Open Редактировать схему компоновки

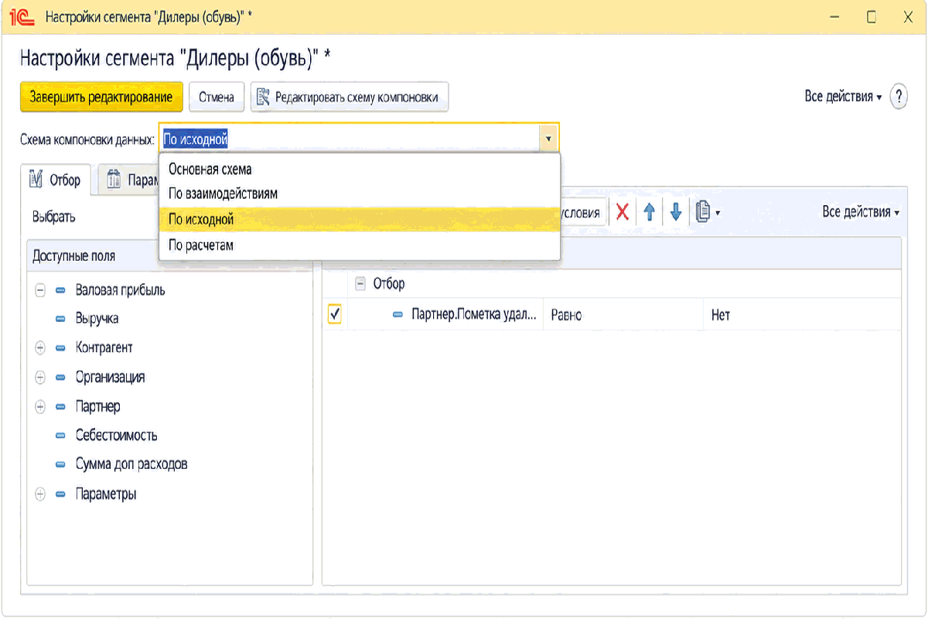(350, 97)
